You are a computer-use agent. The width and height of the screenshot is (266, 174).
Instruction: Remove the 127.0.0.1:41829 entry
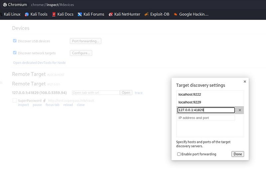point(240,110)
